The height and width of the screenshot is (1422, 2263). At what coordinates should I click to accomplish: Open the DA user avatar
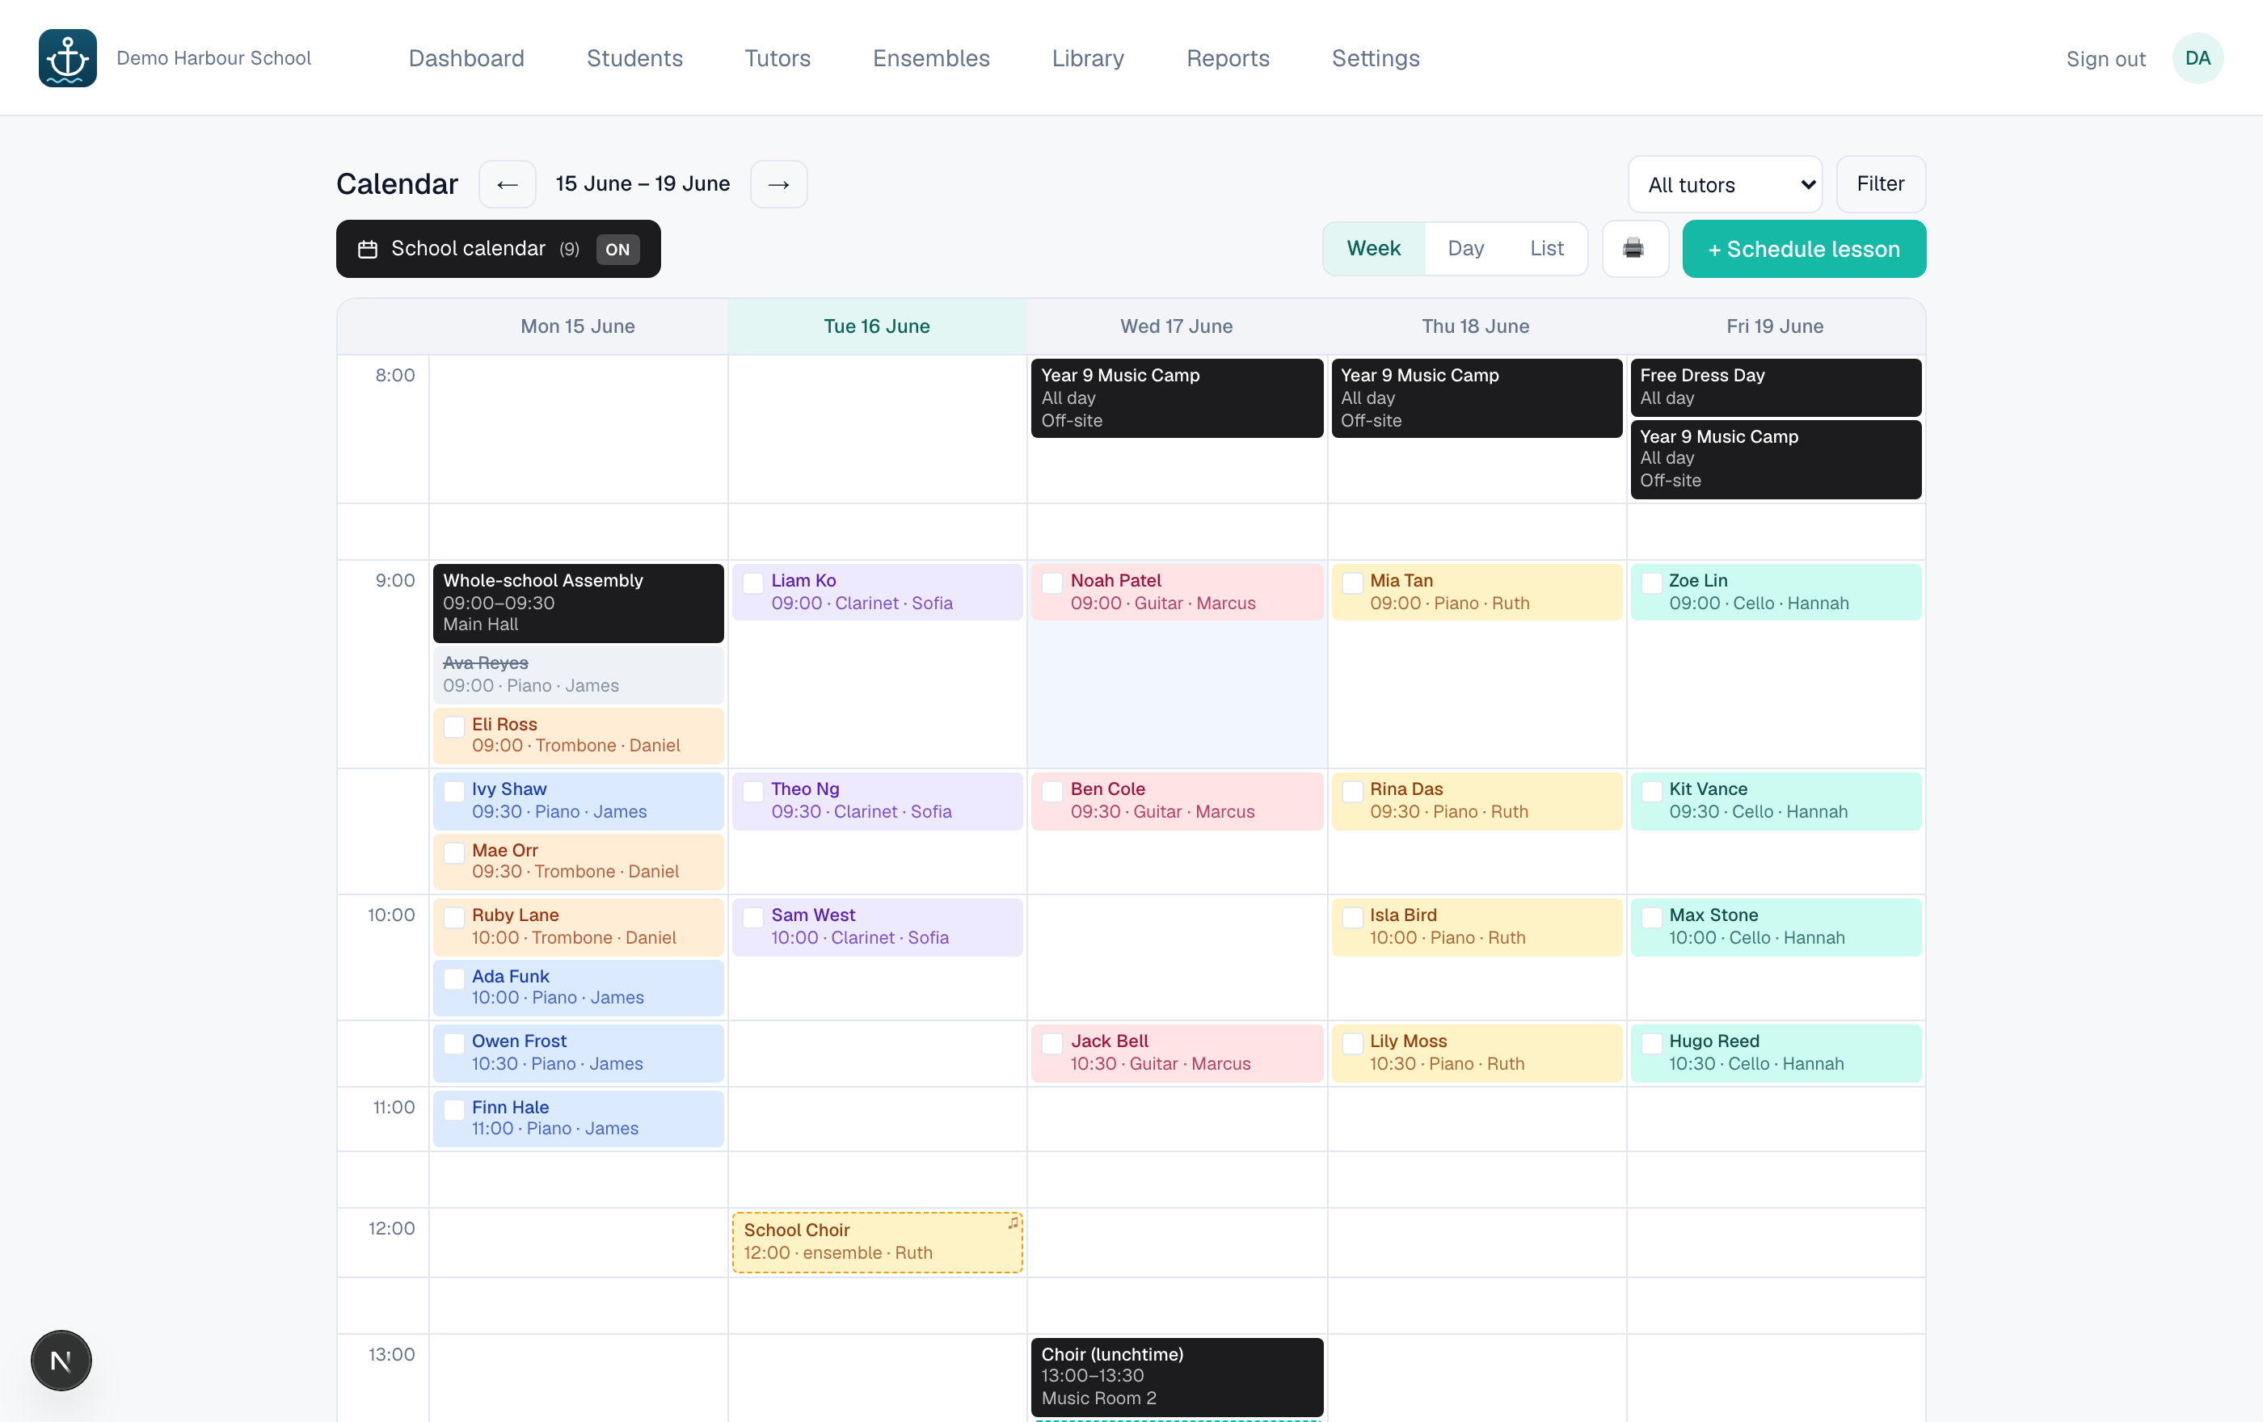2198,58
